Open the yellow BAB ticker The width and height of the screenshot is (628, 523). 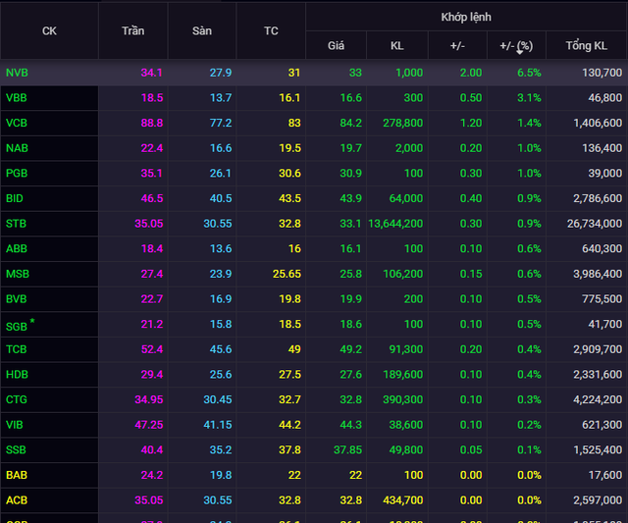coord(17,475)
